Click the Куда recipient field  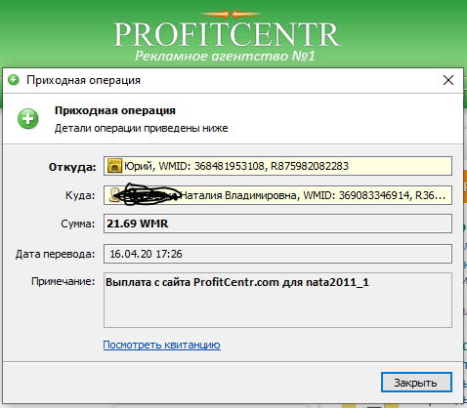coord(277,195)
